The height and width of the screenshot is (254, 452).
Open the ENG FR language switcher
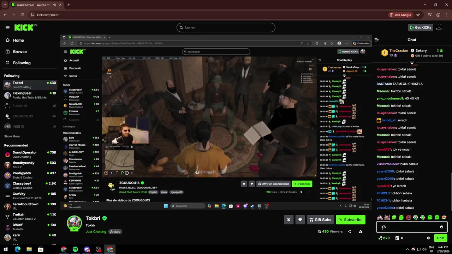[431, 249]
